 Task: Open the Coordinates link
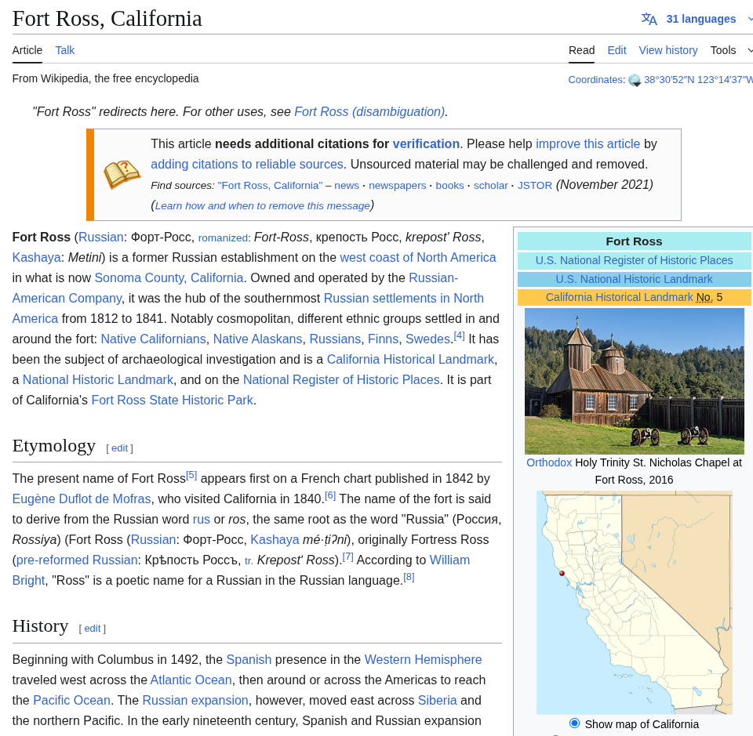tap(595, 80)
